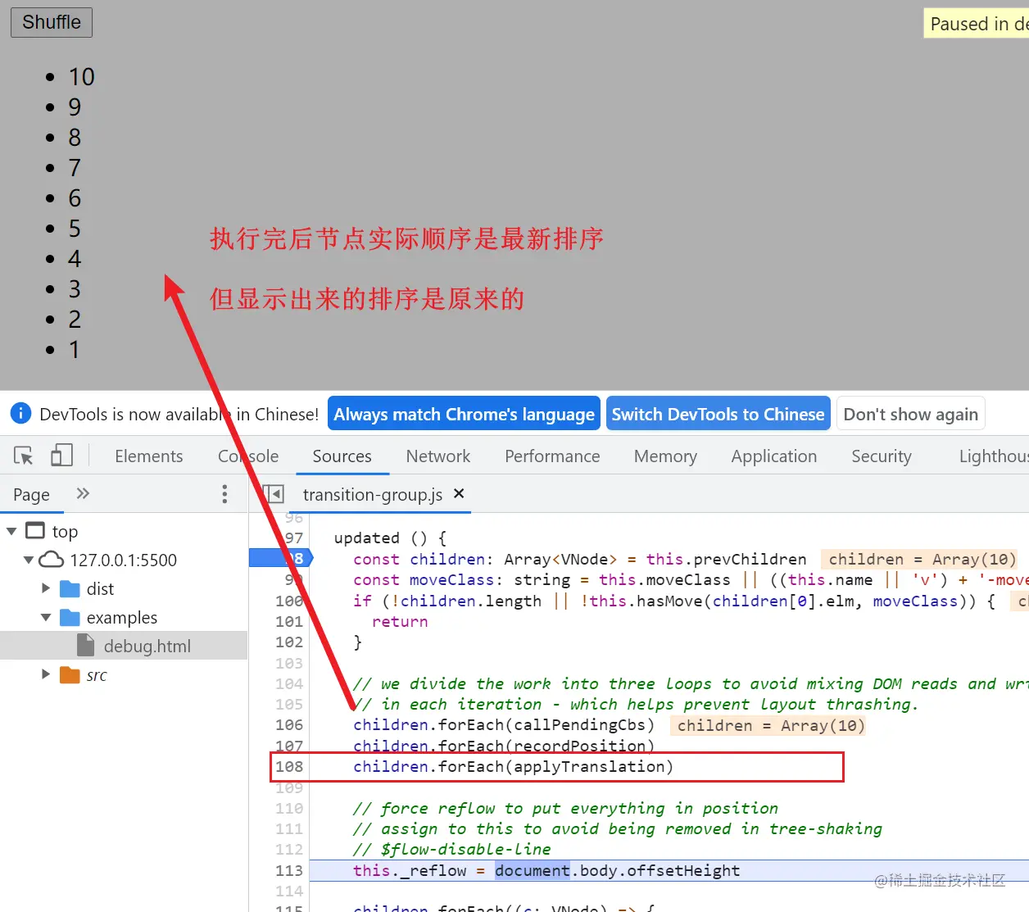The width and height of the screenshot is (1029, 912).
Task: Go to the Application tab
Action: pyautogui.click(x=774, y=456)
